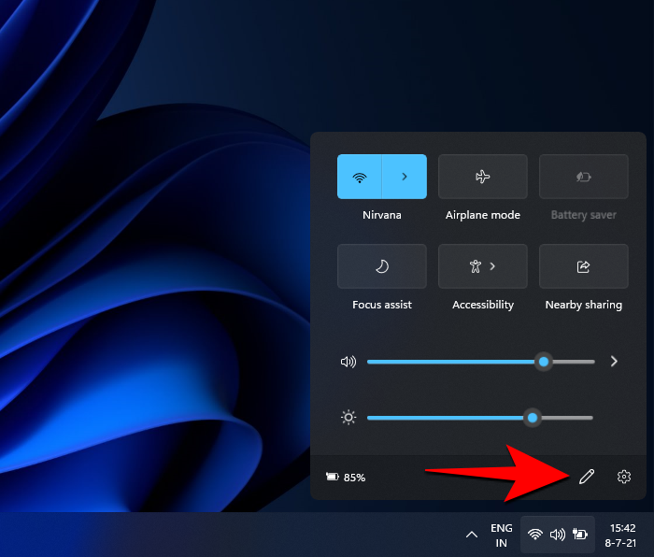Toggle the Battery saver tile
This screenshot has height=557, width=654.
584,177
